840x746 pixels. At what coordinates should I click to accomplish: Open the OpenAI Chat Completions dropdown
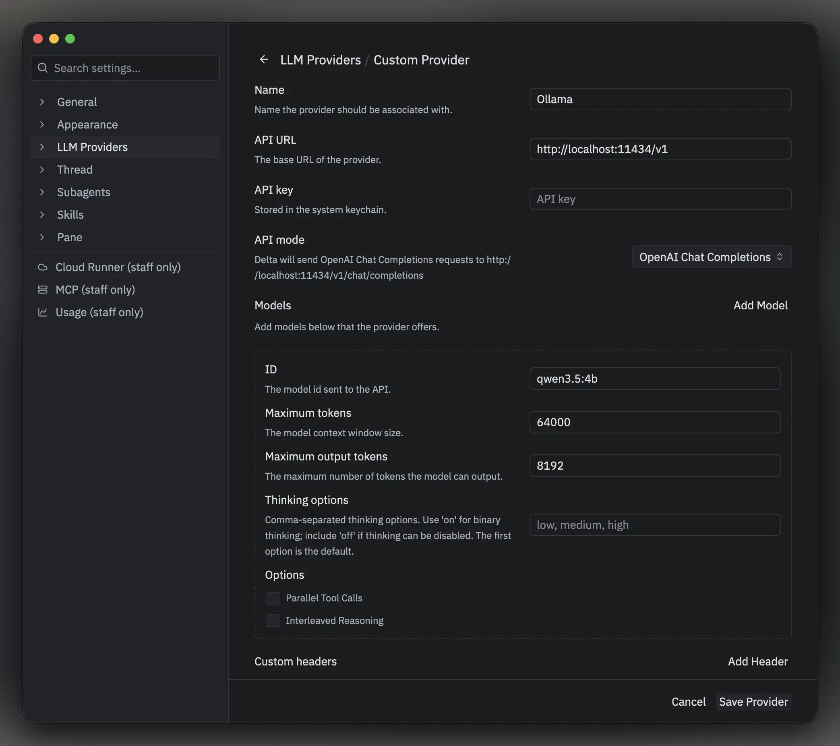tap(712, 257)
